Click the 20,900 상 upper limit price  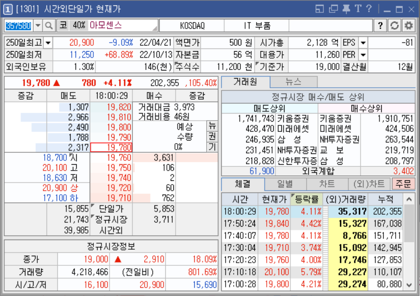tap(60, 188)
